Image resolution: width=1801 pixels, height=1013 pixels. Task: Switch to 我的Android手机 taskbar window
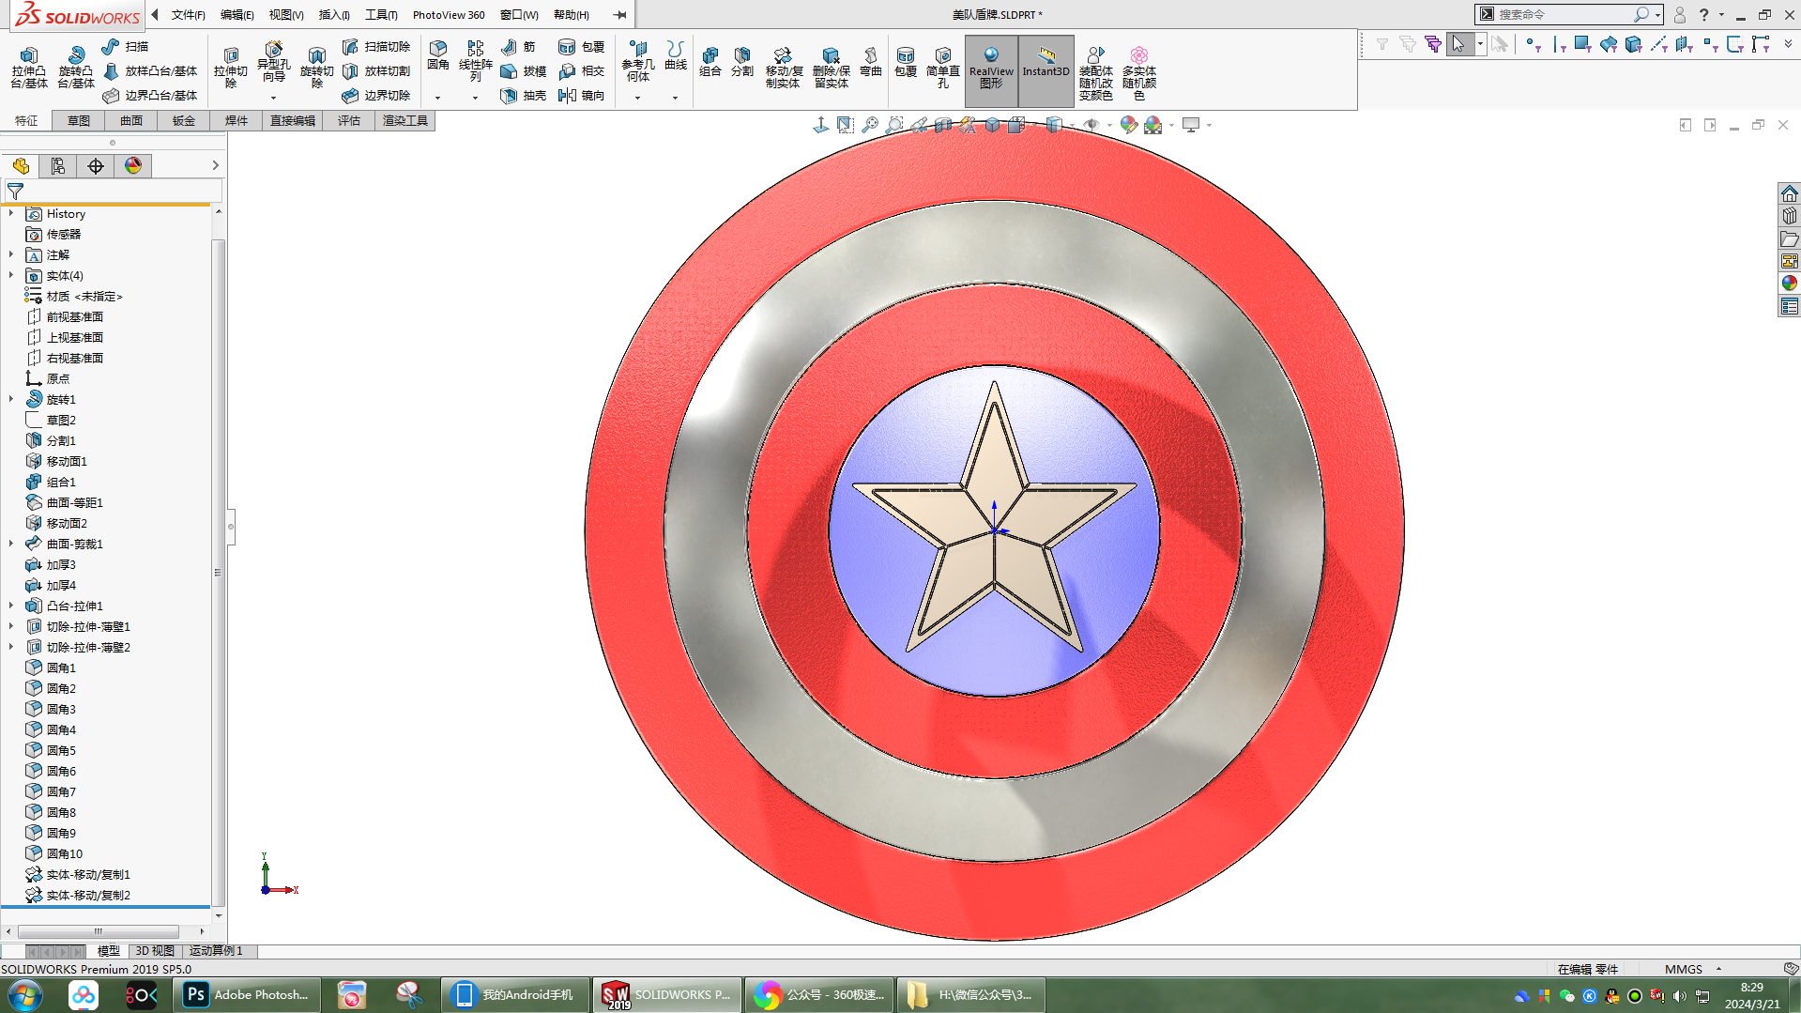(x=514, y=994)
